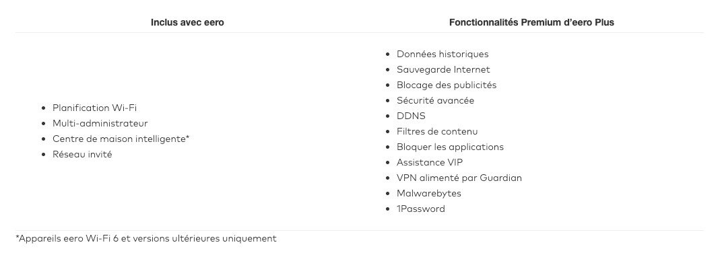Click 'Bloquer les applications' item

(x=450, y=147)
